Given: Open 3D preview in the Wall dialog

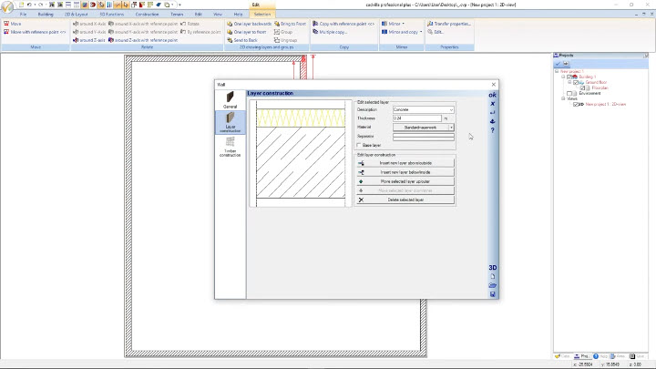Looking at the screenshot, I should pos(493,267).
